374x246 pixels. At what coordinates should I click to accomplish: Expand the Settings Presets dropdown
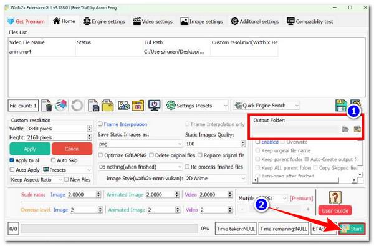click(197, 106)
